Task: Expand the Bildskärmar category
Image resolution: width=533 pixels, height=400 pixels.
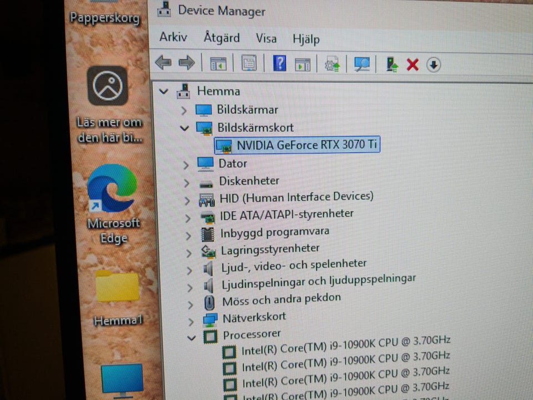Action: point(184,110)
